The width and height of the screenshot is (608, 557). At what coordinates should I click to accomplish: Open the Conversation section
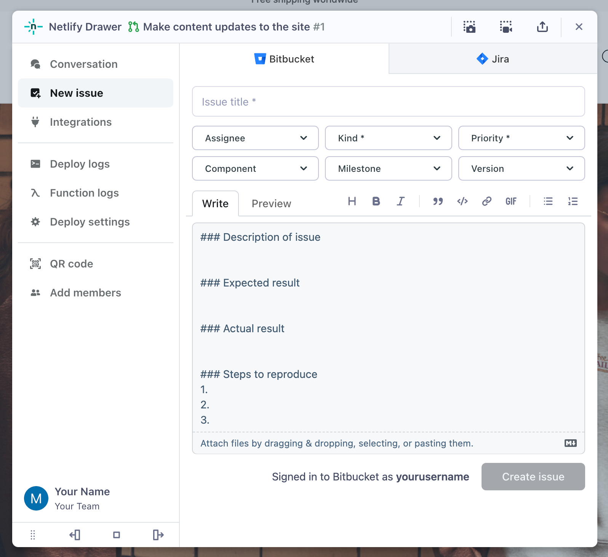coord(96,64)
